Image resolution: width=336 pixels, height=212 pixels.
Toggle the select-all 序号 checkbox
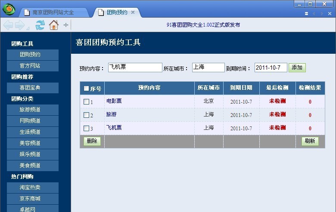[86, 88]
